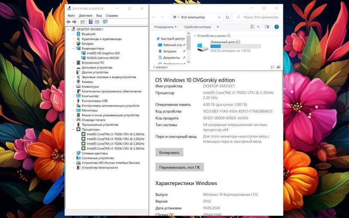Switch to large icons view in status bar
This screenshot has width=349, height=218.
(278, 67)
